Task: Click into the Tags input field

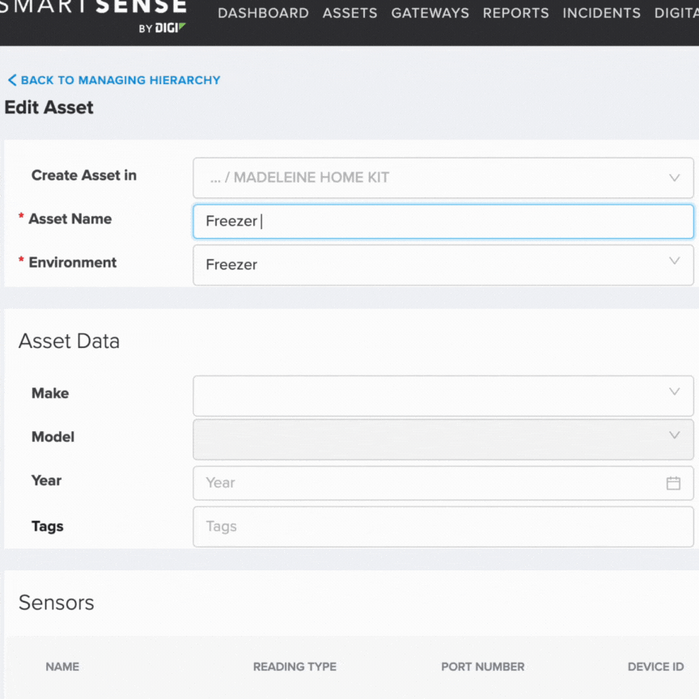Action: 443,527
